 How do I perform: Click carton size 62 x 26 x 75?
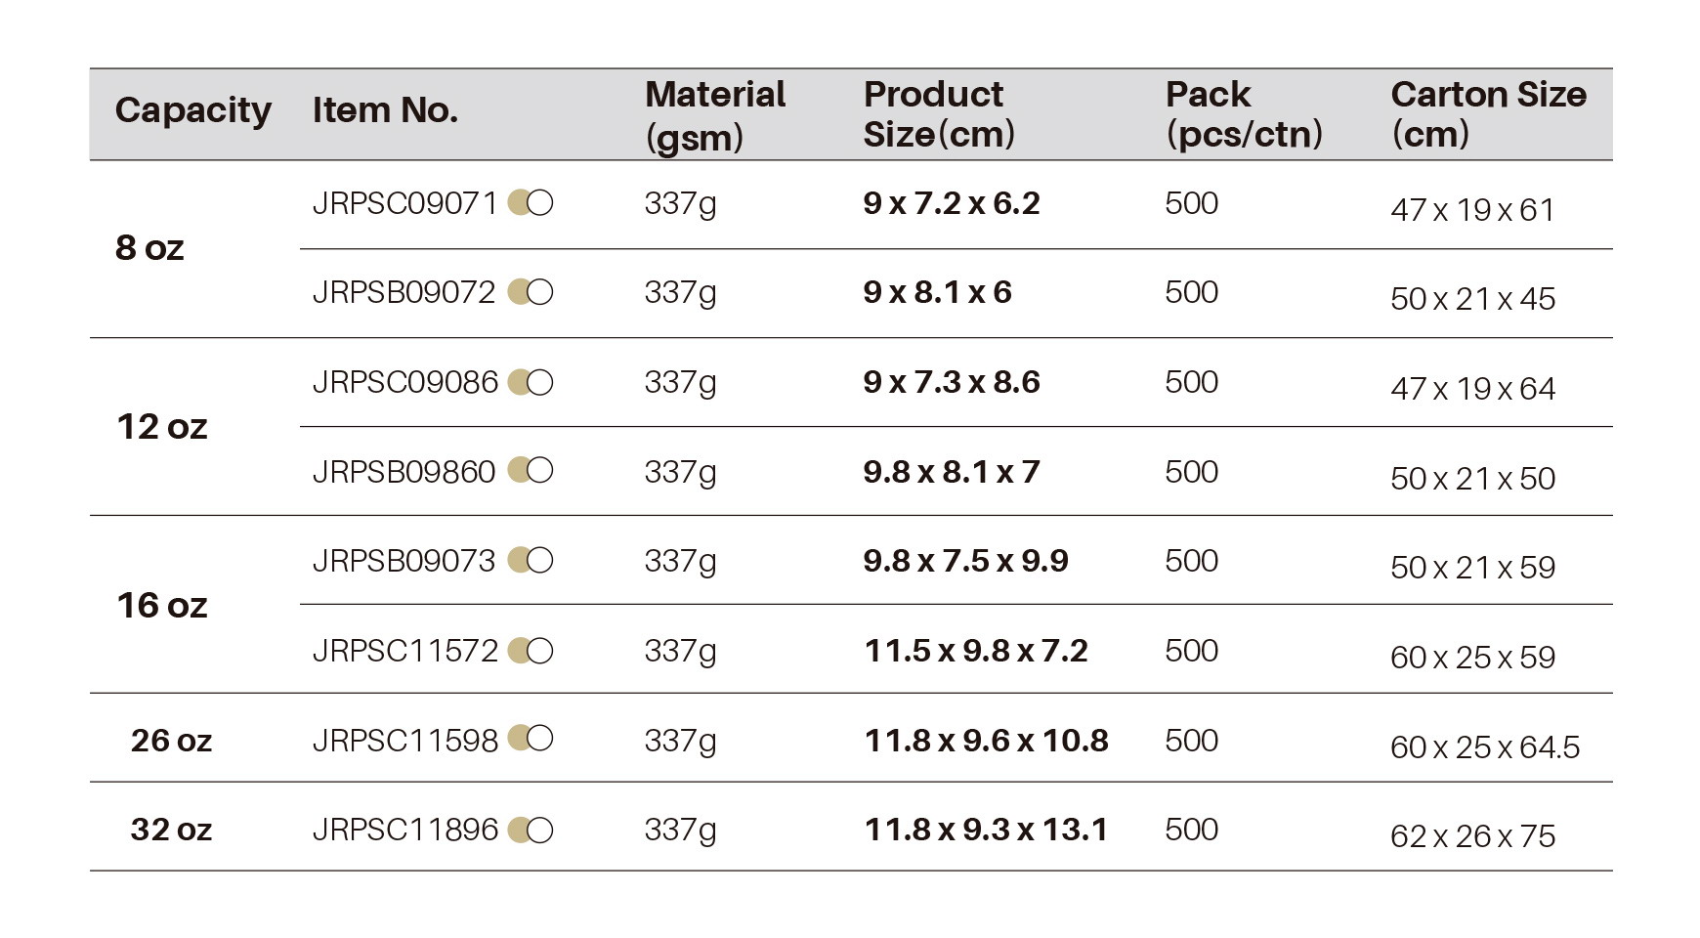click(x=1472, y=836)
